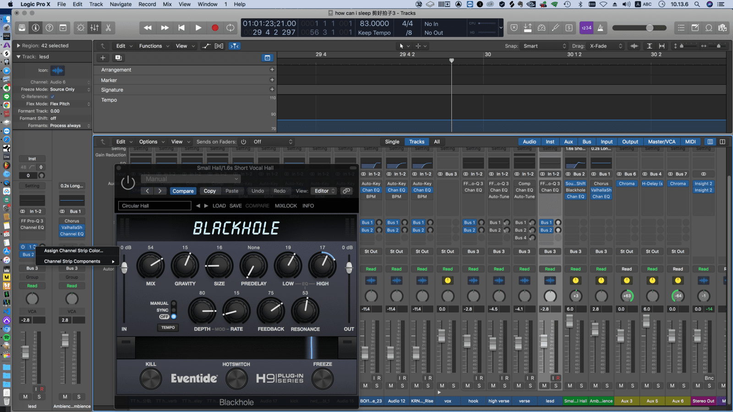Open the Library button in control bar
The height and width of the screenshot is (412, 733).
(x=22, y=28)
